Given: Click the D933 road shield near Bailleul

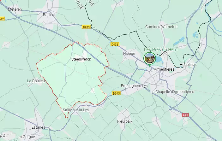Looking at the screenshot, I should coord(86,27).
